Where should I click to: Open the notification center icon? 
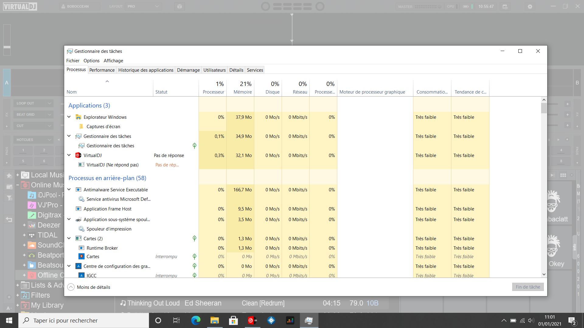point(572,321)
